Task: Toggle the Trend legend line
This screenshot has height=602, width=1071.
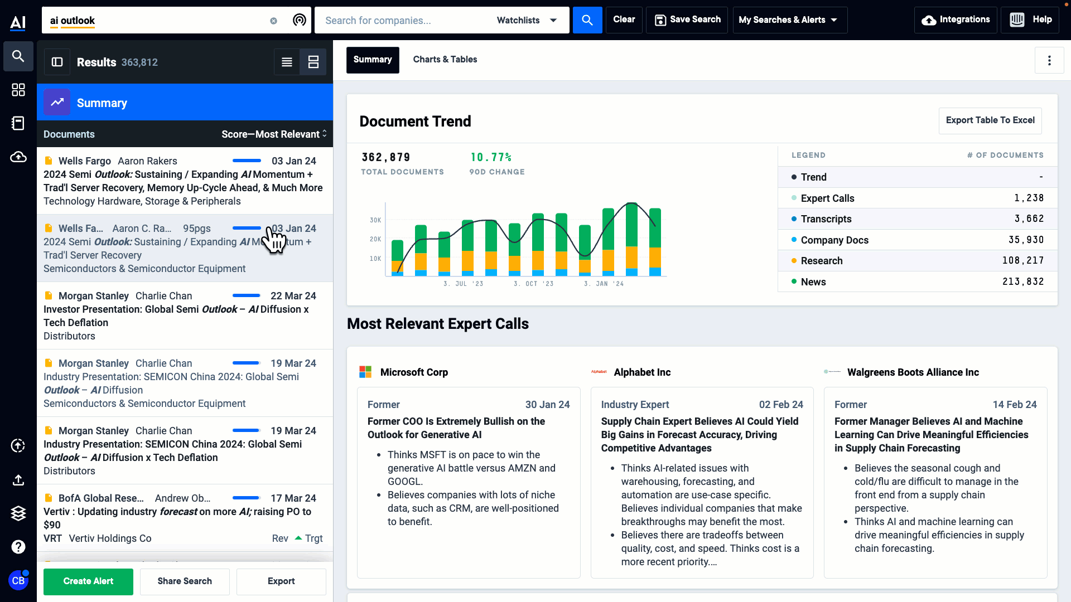Action: (918, 177)
